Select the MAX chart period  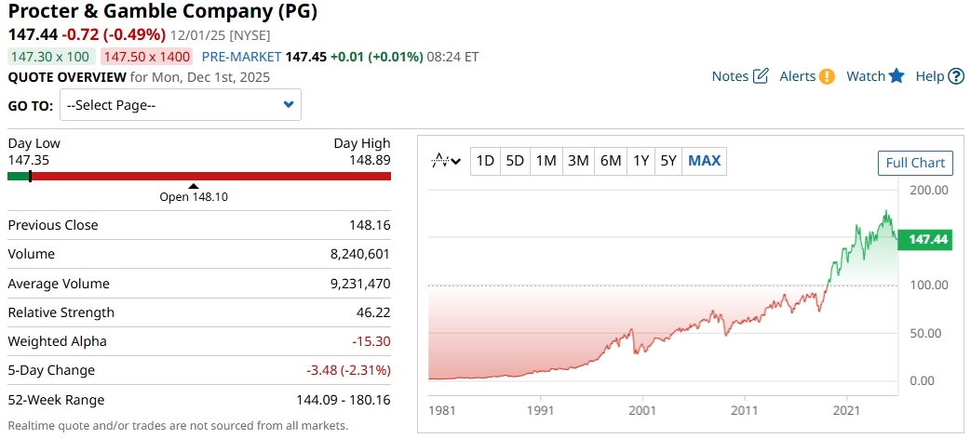coord(704,161)
